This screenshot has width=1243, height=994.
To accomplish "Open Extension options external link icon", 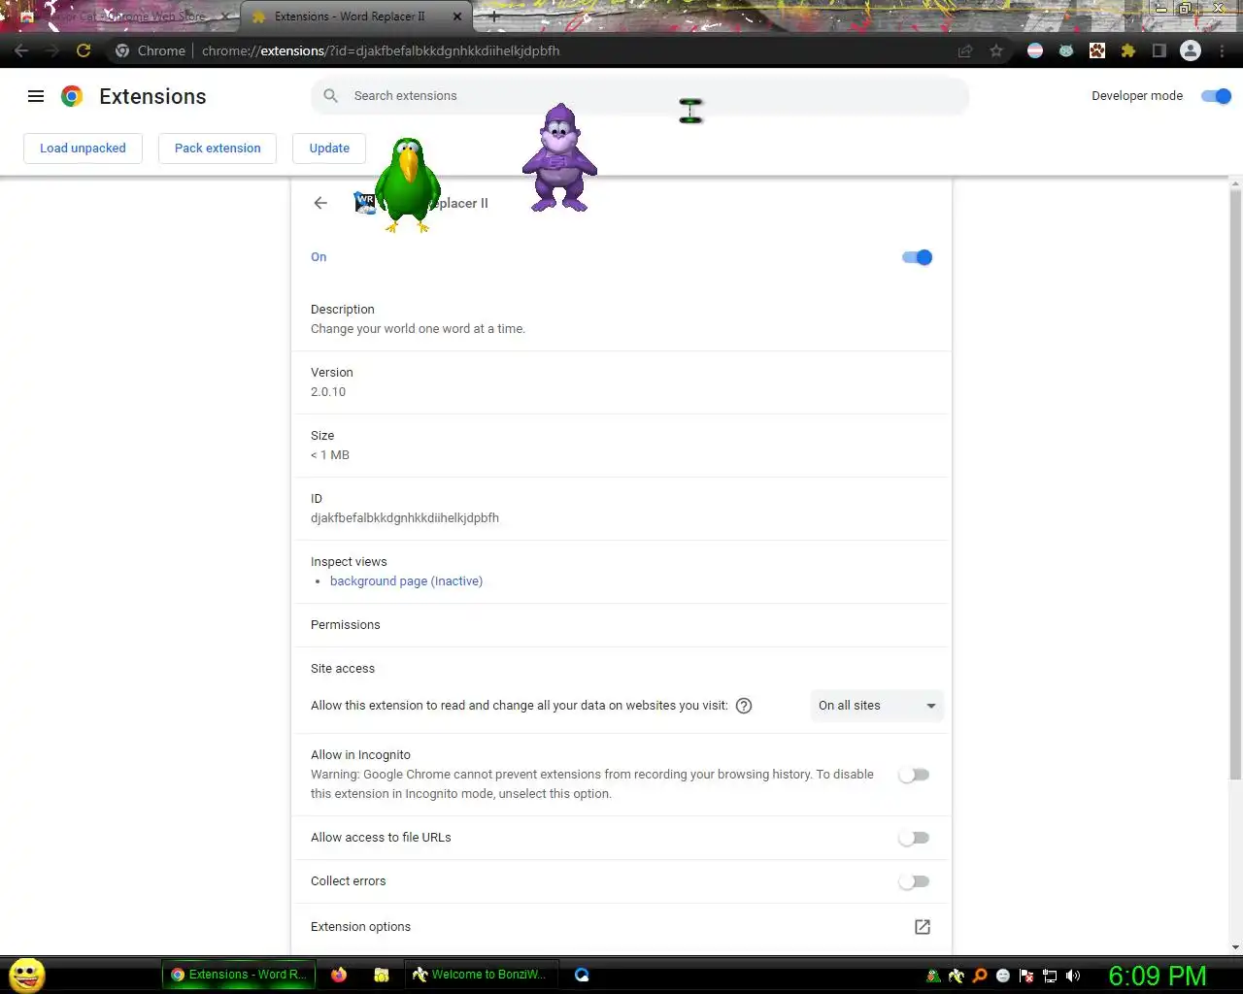I will 923,927.
